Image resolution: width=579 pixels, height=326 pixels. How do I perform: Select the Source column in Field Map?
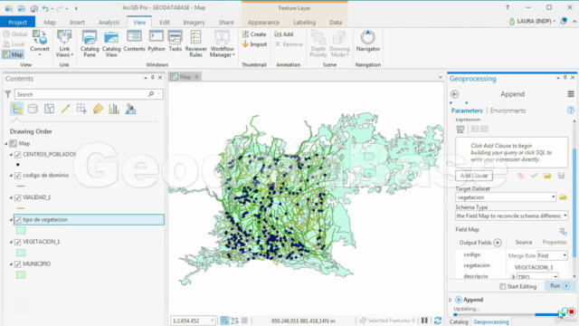(x=524, y=242)
